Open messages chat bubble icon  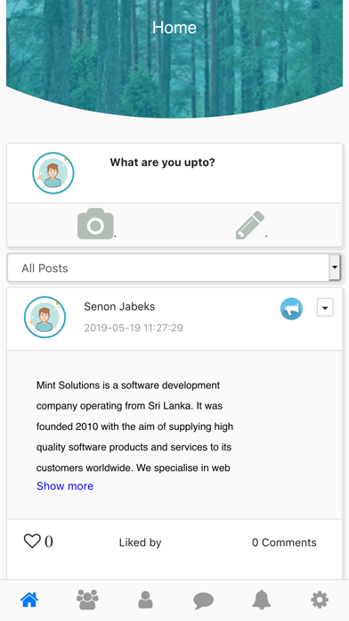click(x=204, y=600)
